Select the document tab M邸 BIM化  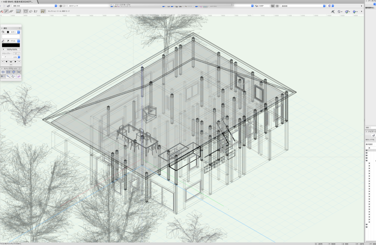[x=18, y=2]
